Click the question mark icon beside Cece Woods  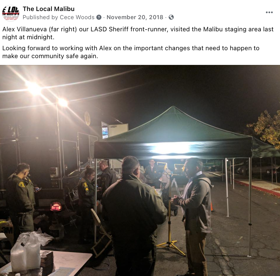99,17
